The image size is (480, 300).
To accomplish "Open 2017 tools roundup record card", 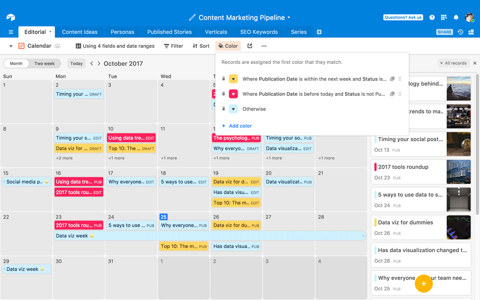I will pyautogui.click(x=421, y=172).
